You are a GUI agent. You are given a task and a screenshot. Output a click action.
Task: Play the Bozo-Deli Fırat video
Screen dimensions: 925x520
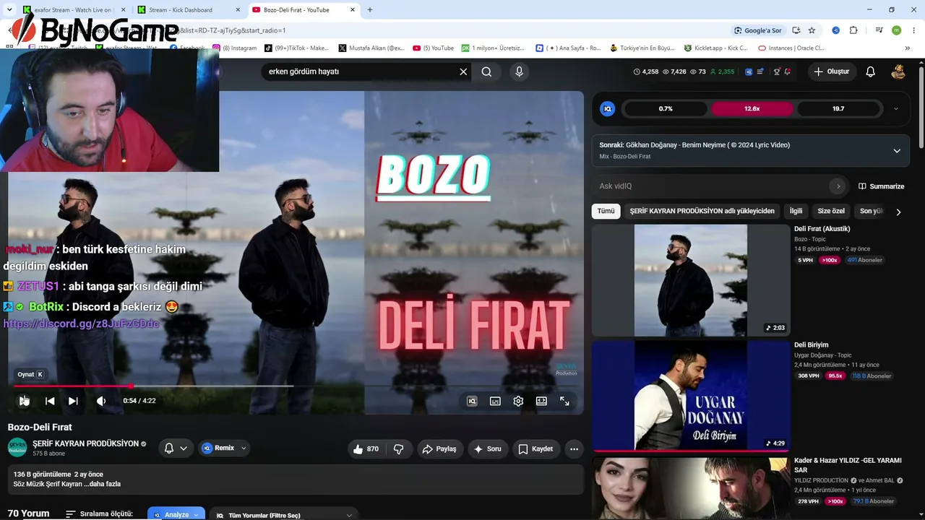click(24, 401)
